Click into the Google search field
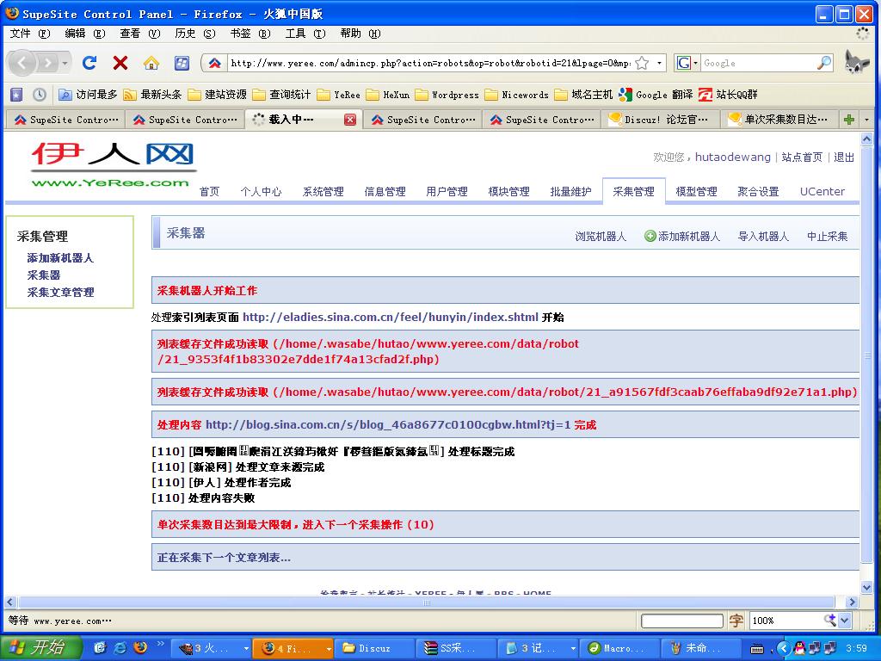Screen dimensions: 881x661 coord(759,63)
